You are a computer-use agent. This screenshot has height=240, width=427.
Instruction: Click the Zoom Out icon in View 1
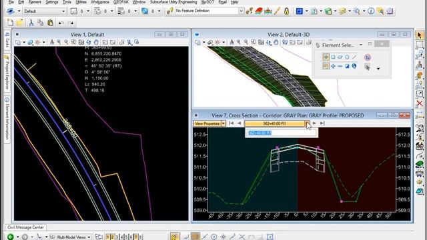pos(67,42)
